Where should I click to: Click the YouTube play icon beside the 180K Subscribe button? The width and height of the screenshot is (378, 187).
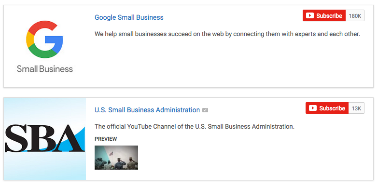(x=310, y=15)
